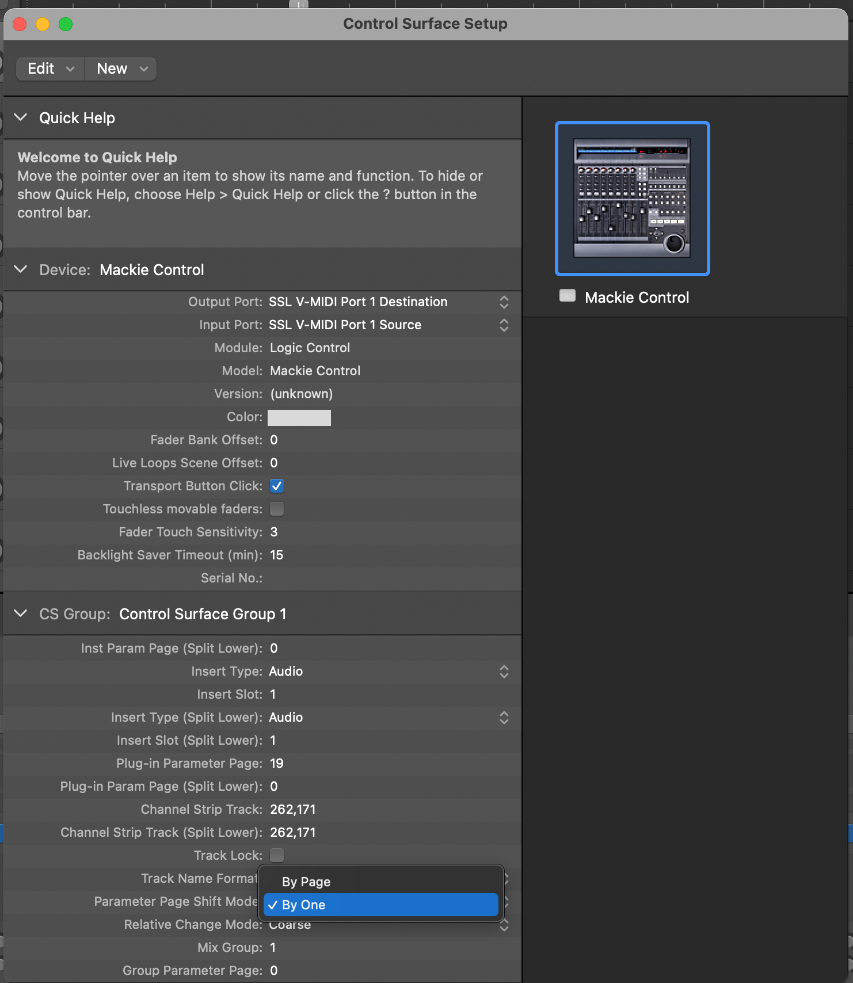This screenshot has width=853, height=983.
Task: Click the Group Parameter Page value
Action: (274, 971)
